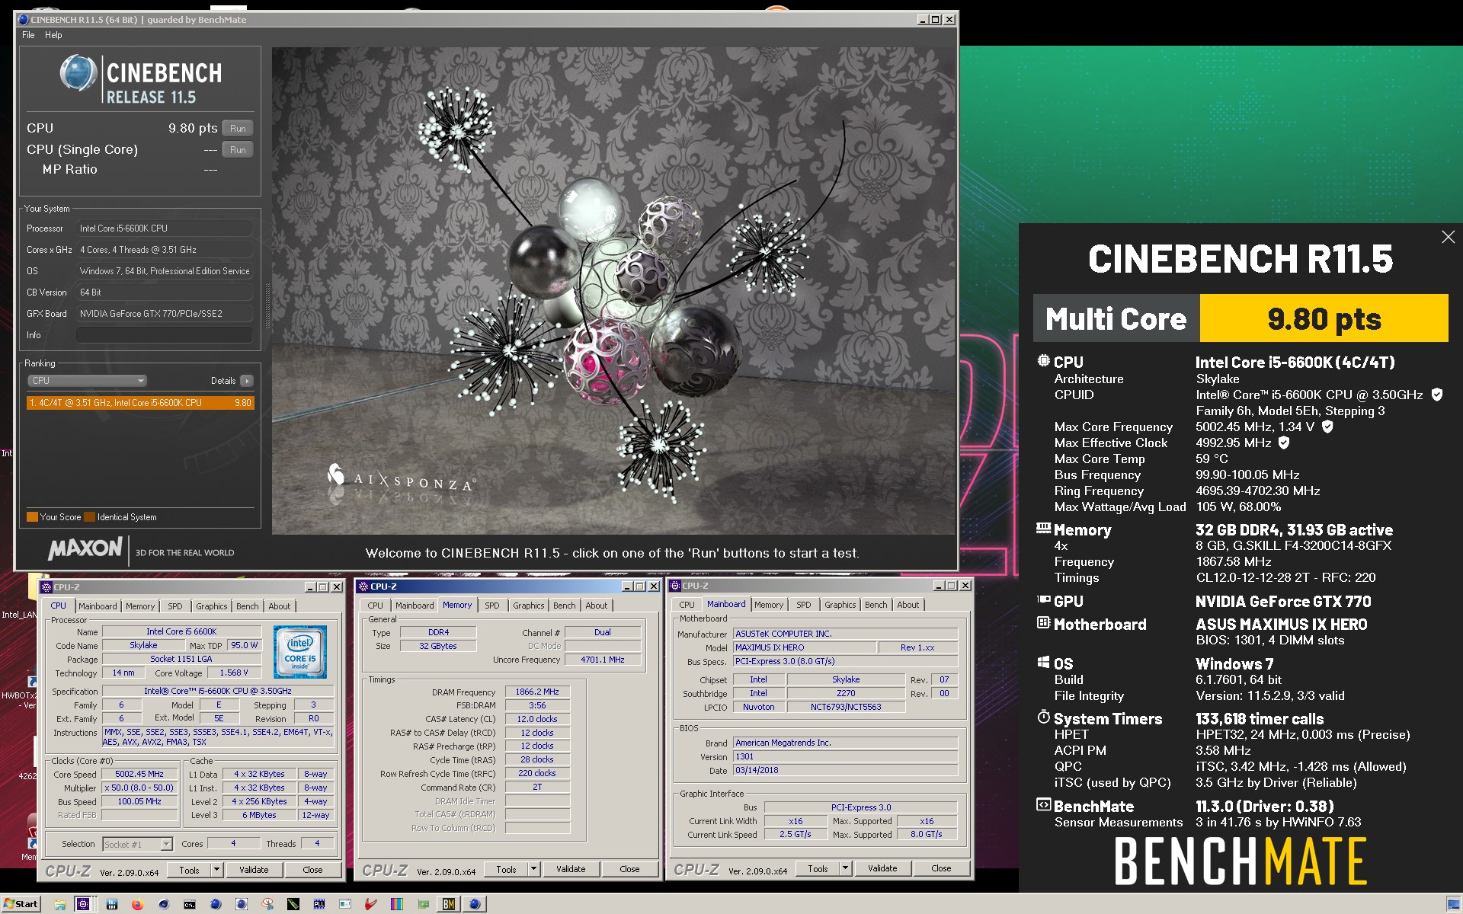Click the Core Speed 5002.45 MHz value
The image size is (1463, 914).
(x=139, y=774)
